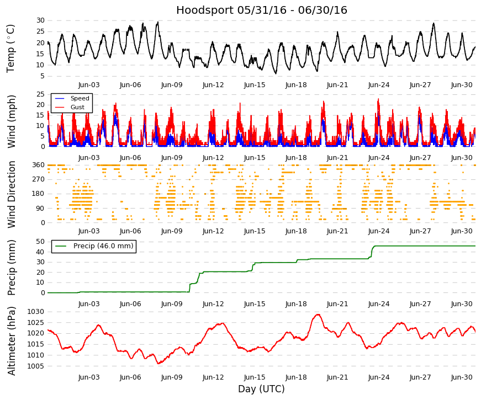Image resolution: width=481 pixels, height=400 pixels.
Task: Click the Jun-03 tick under the temperature chart
Action: point(89,85)
